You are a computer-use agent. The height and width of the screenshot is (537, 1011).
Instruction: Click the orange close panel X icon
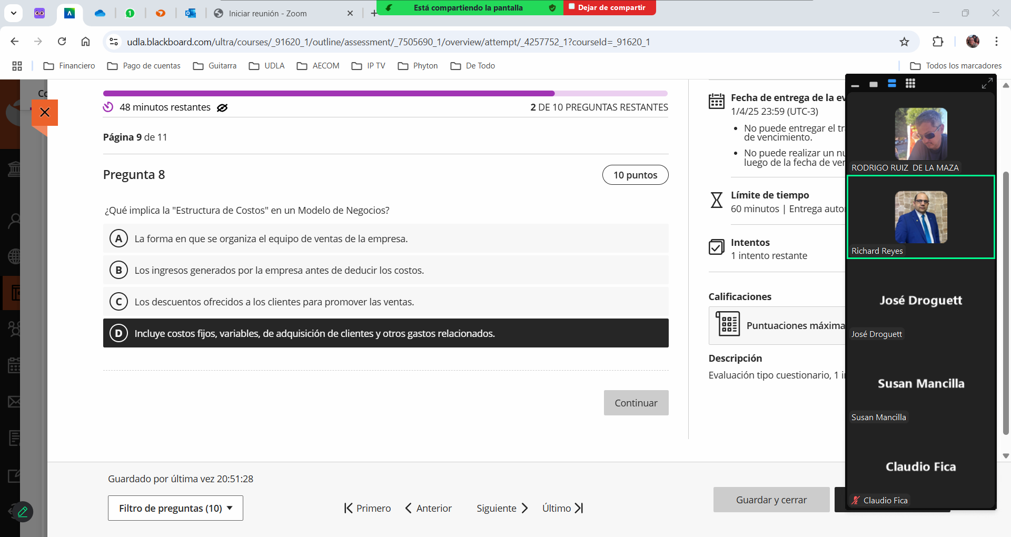point(45,112)
